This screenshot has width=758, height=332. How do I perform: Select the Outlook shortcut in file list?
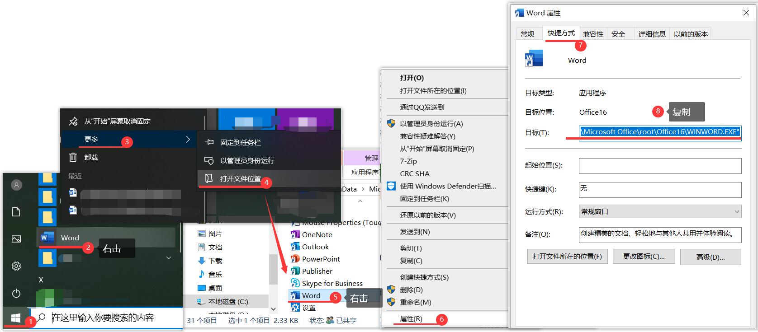pos(315,247)
